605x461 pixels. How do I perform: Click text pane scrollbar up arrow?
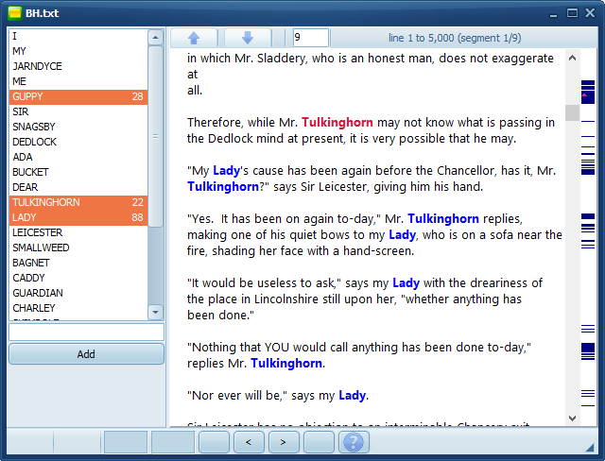pos(573,58)
